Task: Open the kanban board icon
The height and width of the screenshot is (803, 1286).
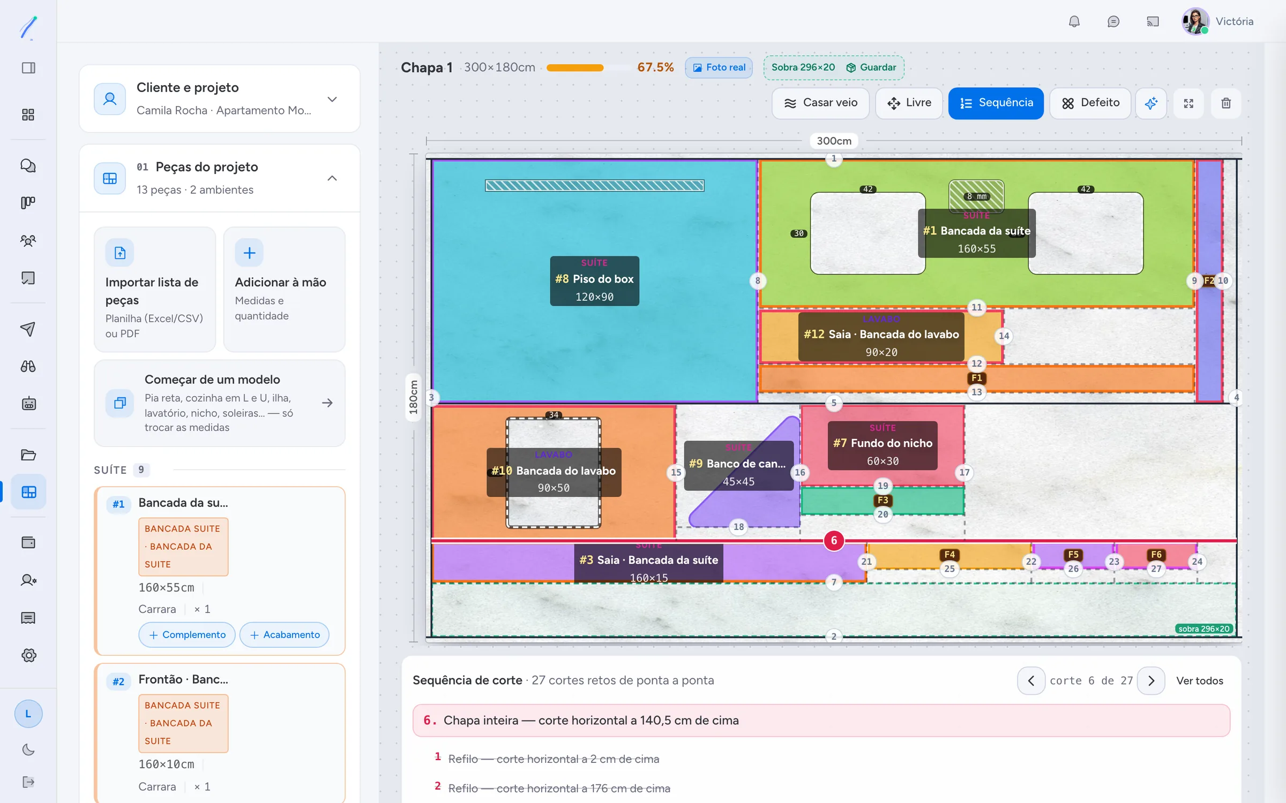Action: point(28,203)
